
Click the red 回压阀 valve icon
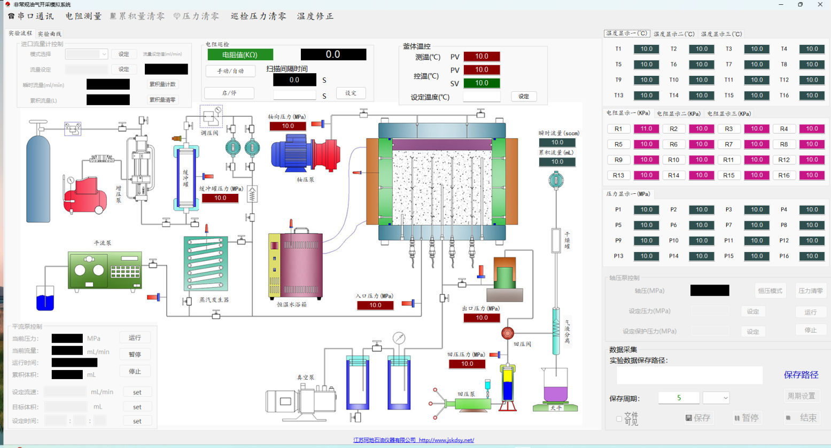pos(507,333)
